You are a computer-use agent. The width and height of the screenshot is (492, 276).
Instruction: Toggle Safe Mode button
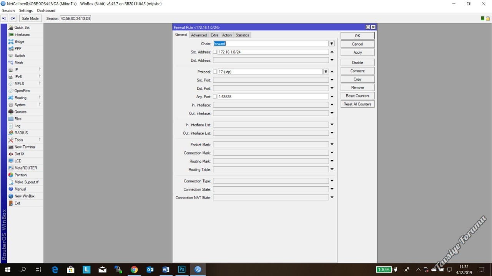pyautogui.click(x=30, y=18)
